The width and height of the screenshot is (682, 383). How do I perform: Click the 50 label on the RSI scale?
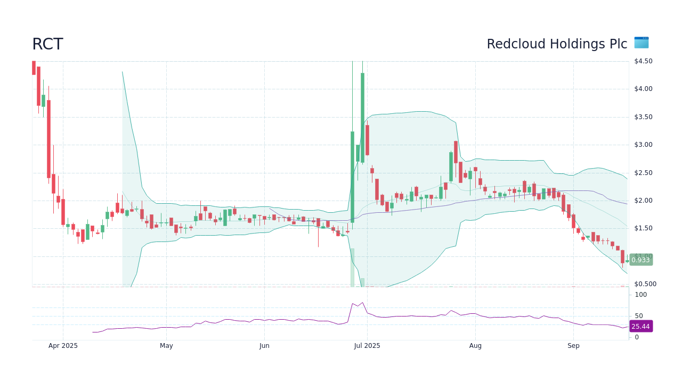[x=639, y=315]
